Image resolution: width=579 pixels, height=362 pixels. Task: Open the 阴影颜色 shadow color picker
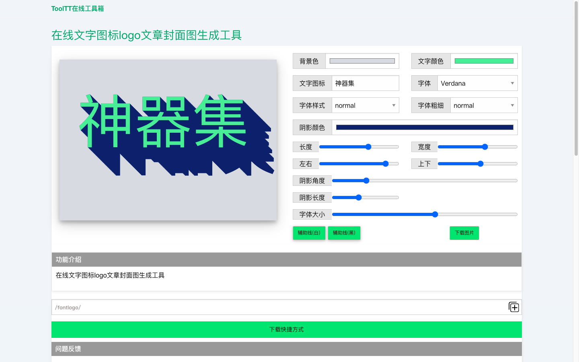[425, 127]
